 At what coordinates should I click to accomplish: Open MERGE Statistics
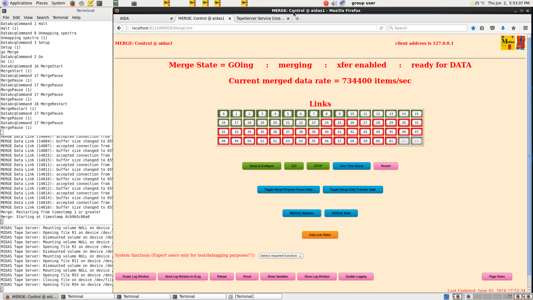click(x=302, y=213)
